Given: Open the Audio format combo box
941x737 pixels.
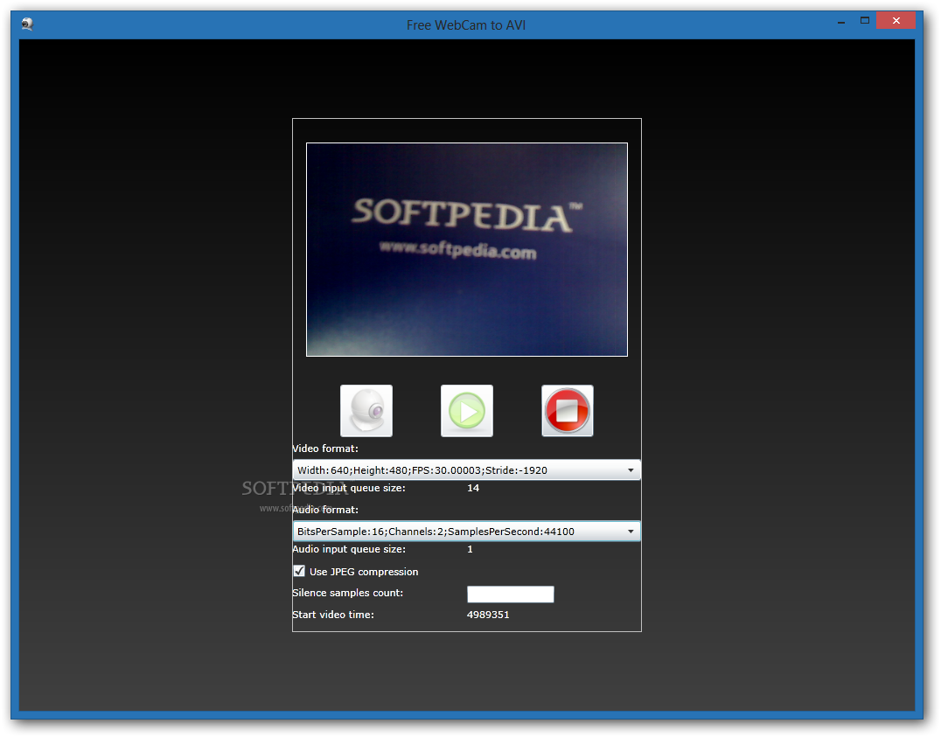Looking at the screenshot, I should pyautogui.click(x=466, y=532).
